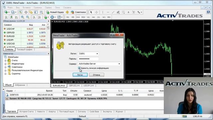
Task: Toggle the Data Window icon
Action: pyautogui.click(x=26, y=12)
